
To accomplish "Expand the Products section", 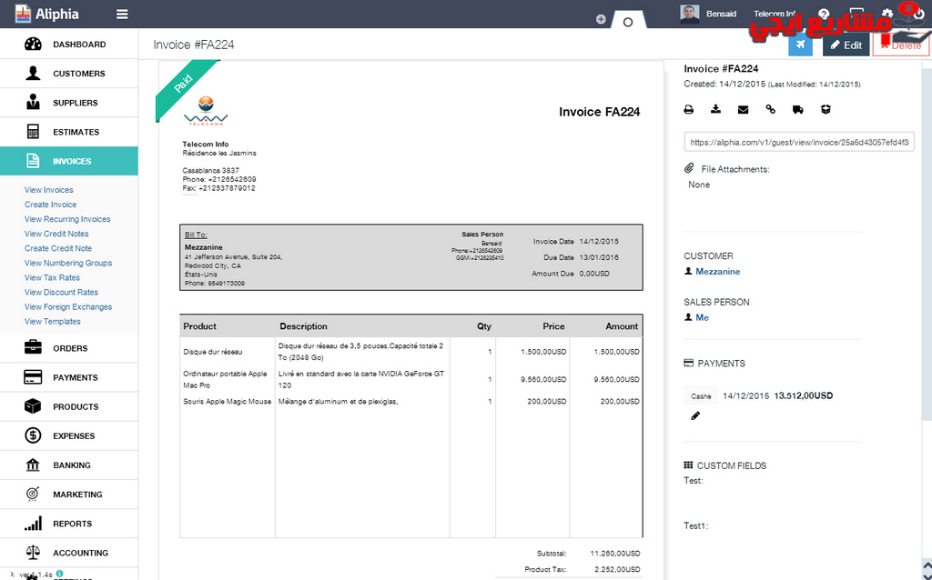I will coord(69,406).
